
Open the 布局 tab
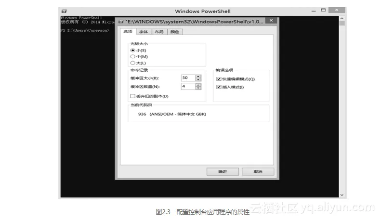[x=159, y=32]
